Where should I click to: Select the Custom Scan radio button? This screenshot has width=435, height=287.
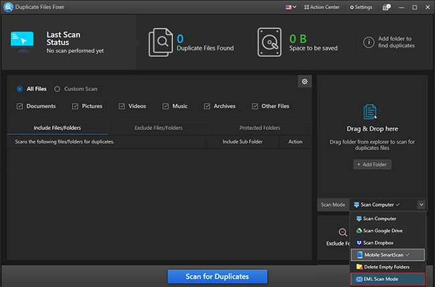pos(57,89)
